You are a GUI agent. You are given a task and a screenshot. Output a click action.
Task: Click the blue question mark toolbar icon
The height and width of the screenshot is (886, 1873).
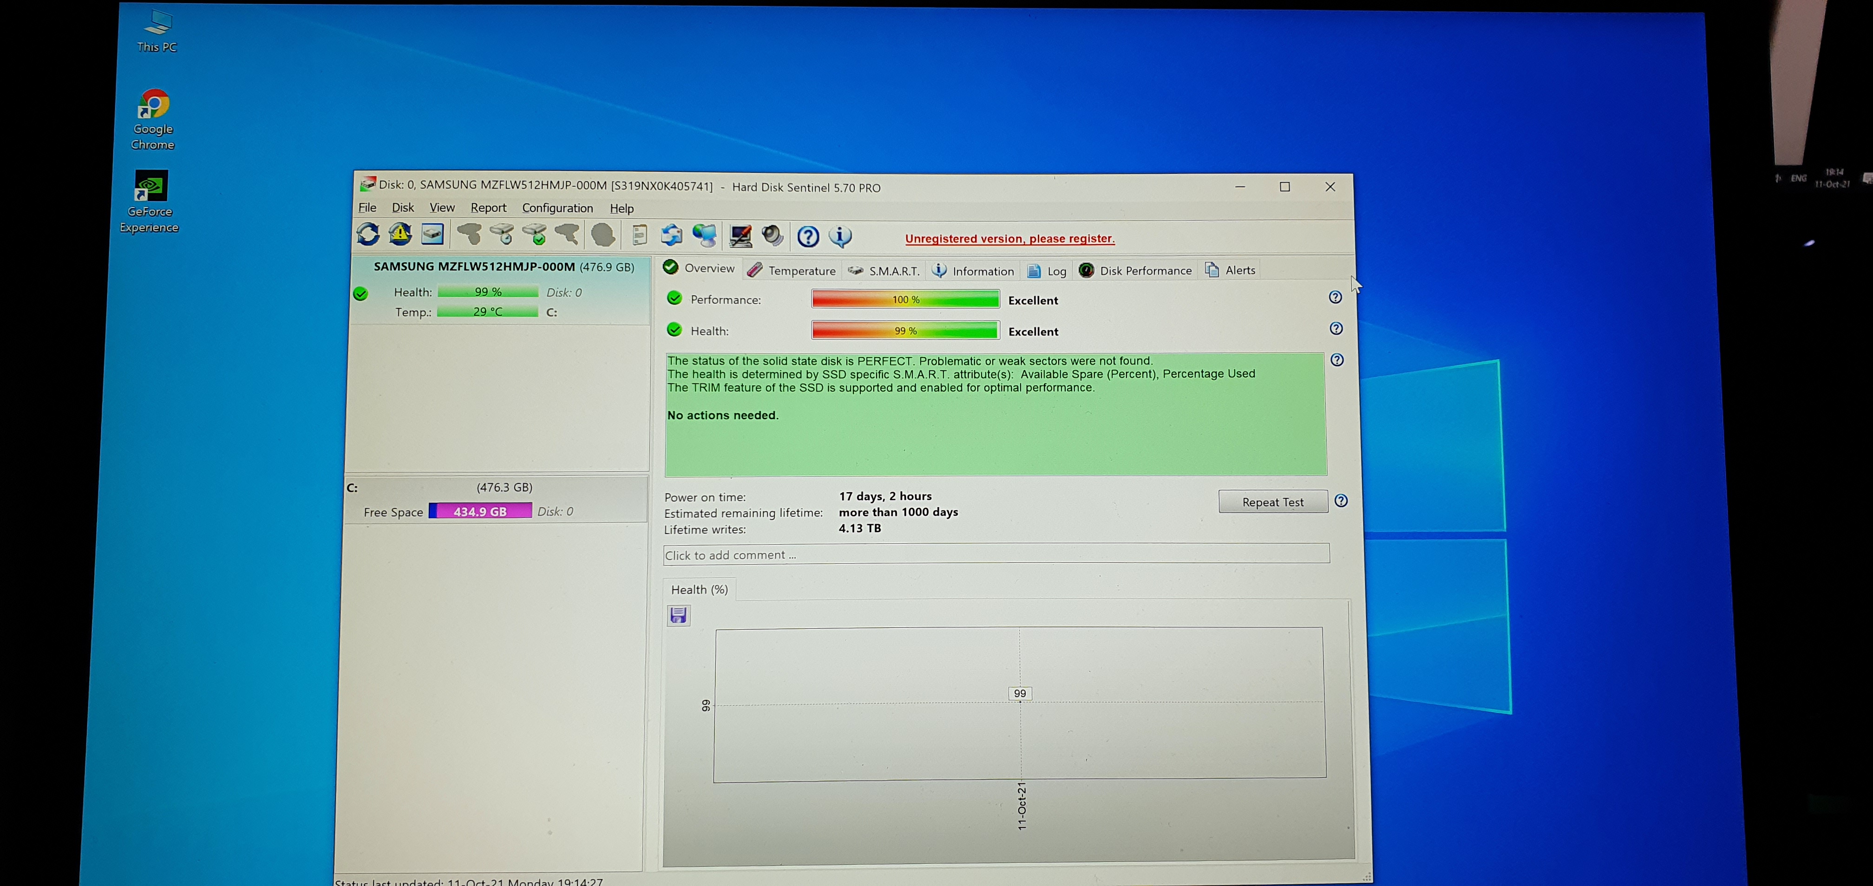click(808, 236)
